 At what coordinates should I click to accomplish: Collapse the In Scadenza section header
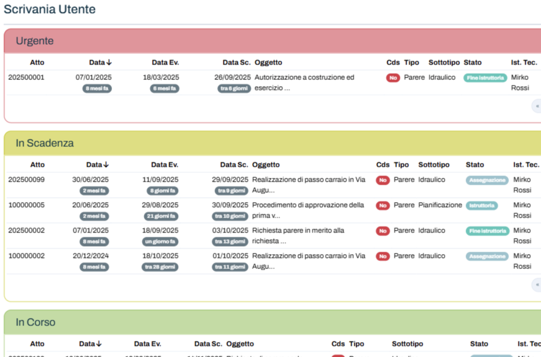[45, 143]
